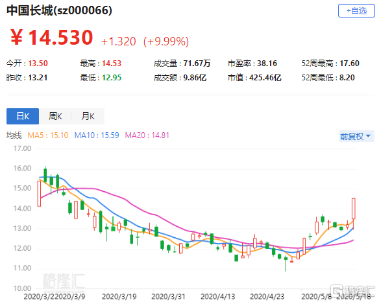The width and height of the screenshot is (379, 302).
Task: Click the current price ¥14.530
Action: point(51,38)
